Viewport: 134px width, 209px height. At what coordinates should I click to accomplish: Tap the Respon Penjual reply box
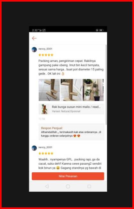tap(71, 132)
